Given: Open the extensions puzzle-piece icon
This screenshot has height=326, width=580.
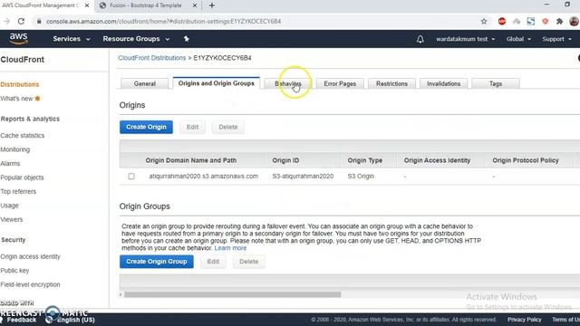Looking at the screenshot, I should [x=560, y=22].
